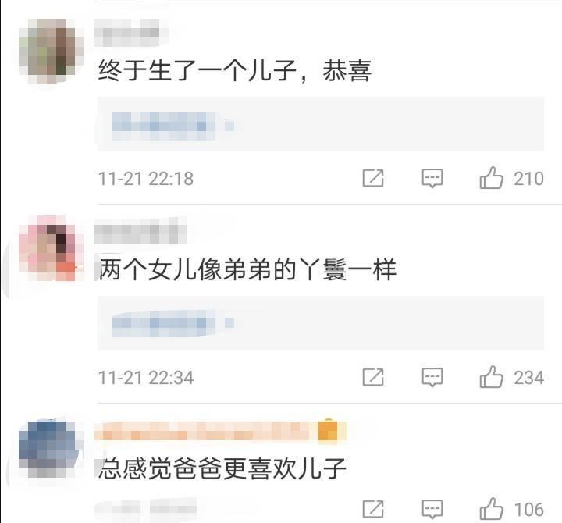Tap username above 终于生了一个儿子 comment
The height and width of the screenshot is (523, 562).
click(x=126, y=33)
